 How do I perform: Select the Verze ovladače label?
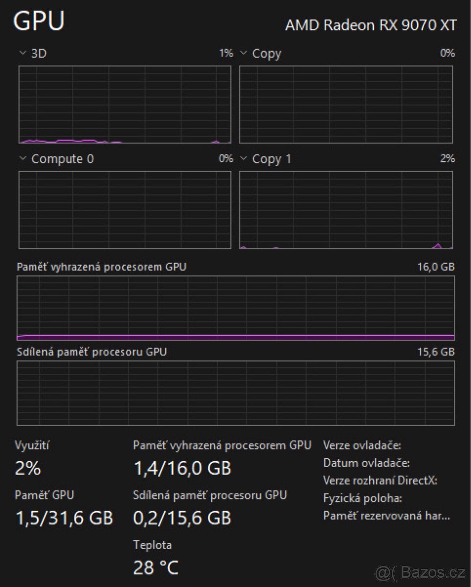[362, 445]
